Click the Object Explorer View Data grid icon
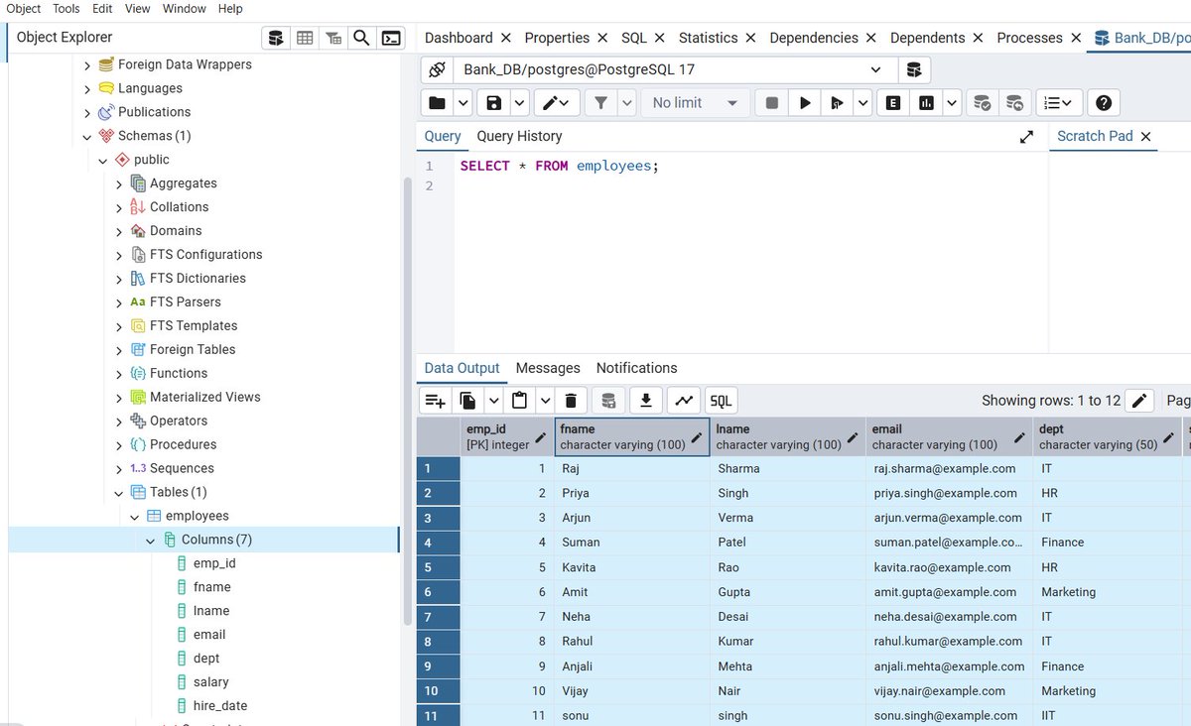Screen dimensions: 1191x726 305,38
